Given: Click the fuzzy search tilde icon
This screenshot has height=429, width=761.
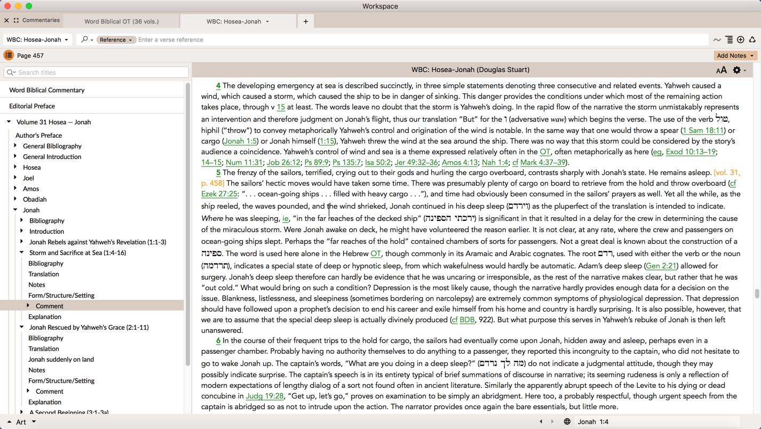Looking at the screenshot, I should tap(717, 39).
